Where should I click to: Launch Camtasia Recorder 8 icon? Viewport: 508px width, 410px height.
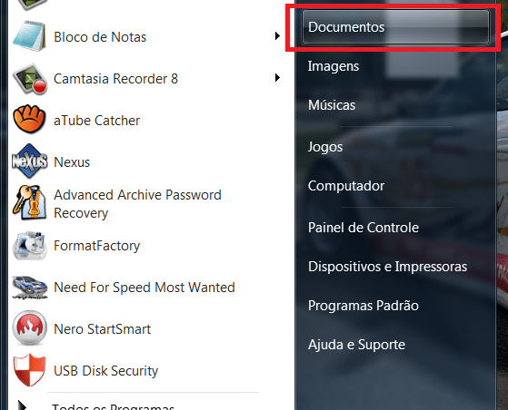[30, 79]
